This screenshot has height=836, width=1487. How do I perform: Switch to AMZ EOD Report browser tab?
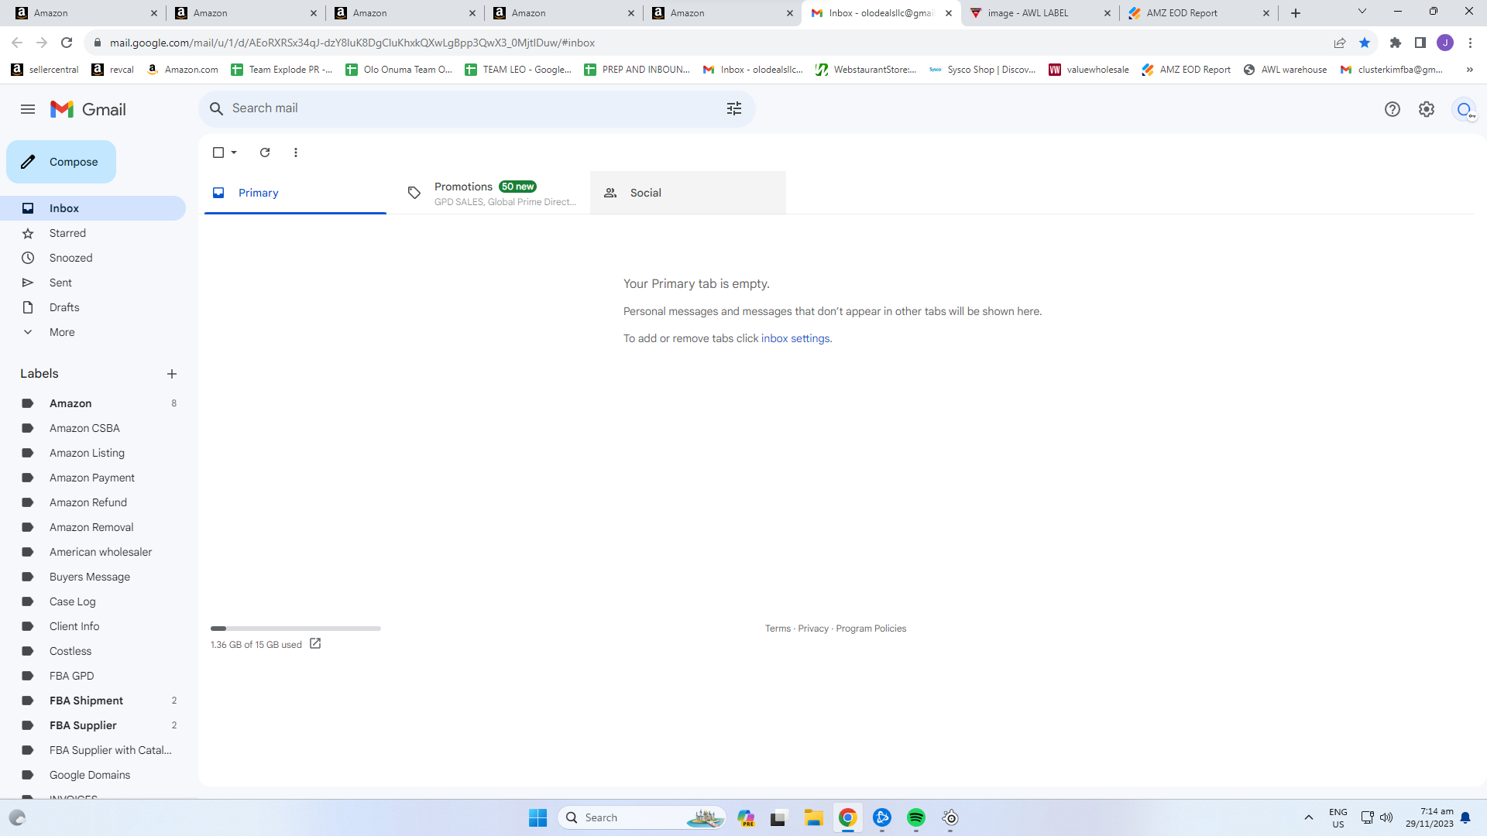[x=1197, y=13]
